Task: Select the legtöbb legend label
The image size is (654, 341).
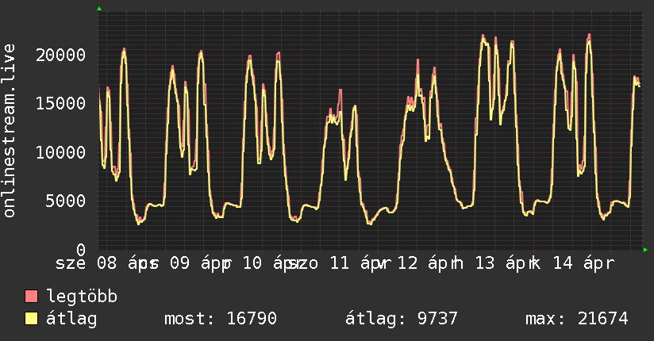Action: click(82, 297)
